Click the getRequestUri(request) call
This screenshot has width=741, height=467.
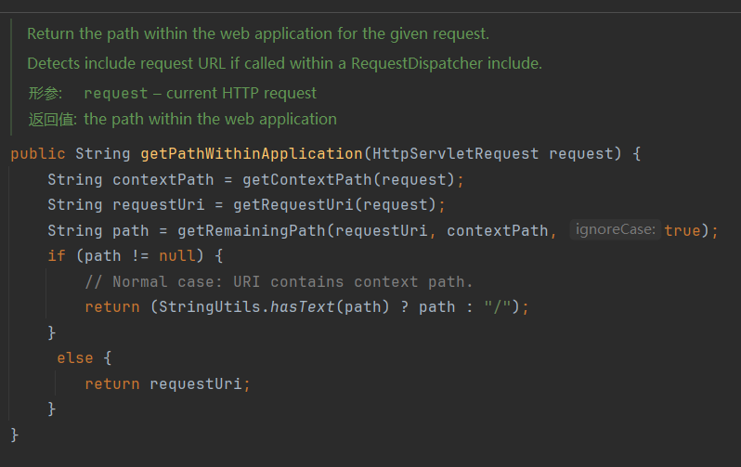pyautogui.click(x=334, y=204)
